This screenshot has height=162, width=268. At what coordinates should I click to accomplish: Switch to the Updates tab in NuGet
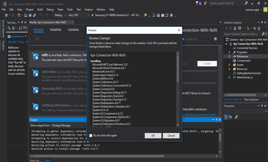point(74,30)
